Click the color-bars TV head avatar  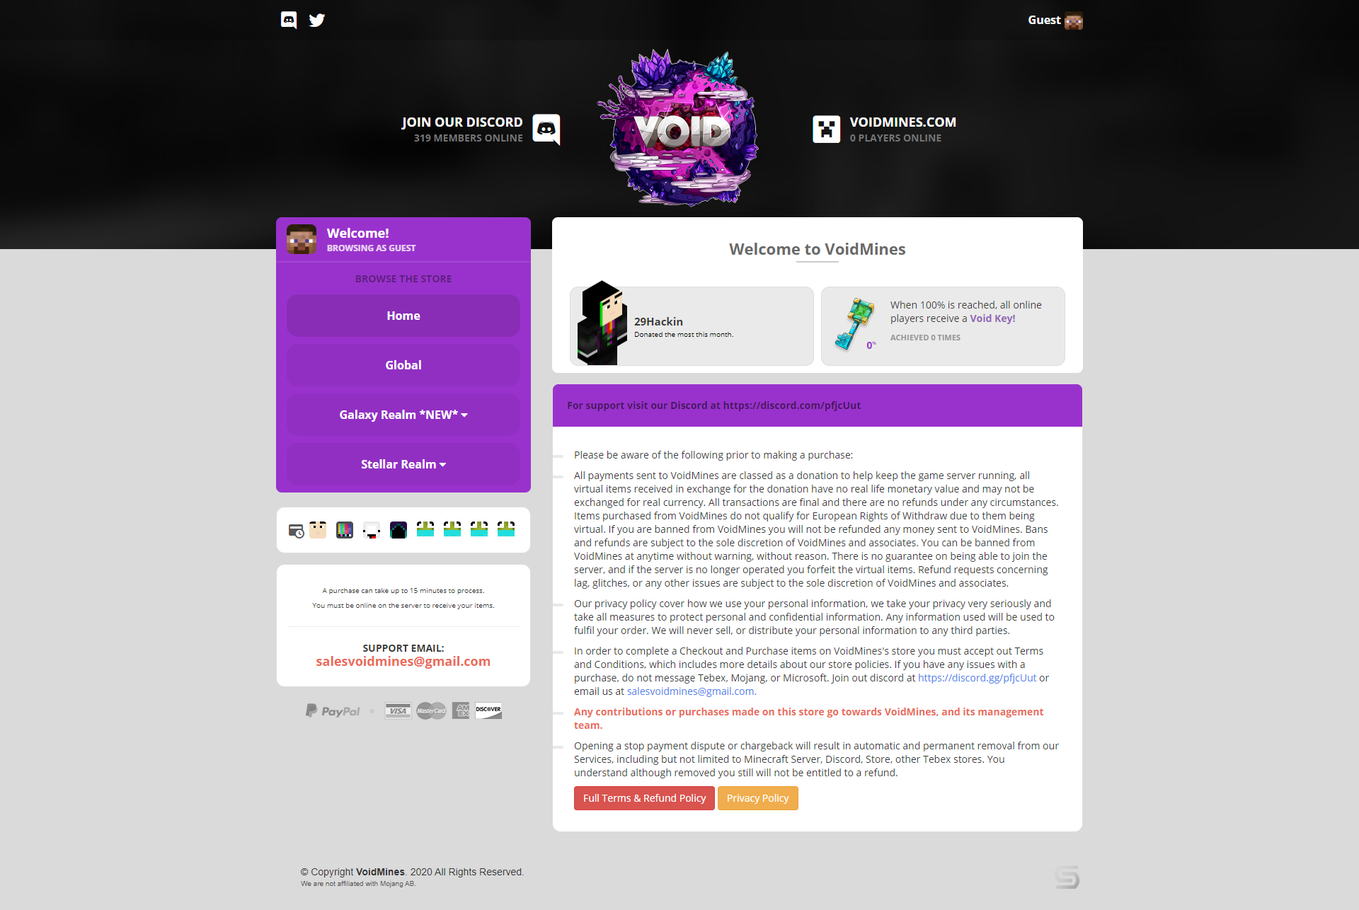tap(345, 530)
